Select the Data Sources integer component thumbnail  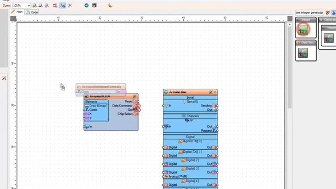(x=303, y=52)
